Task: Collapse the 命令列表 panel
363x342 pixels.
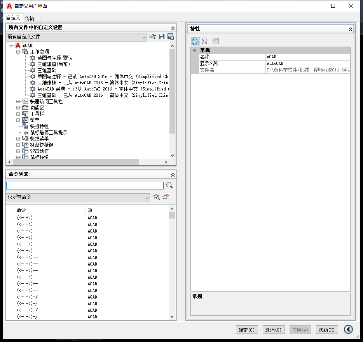Action: coord(173,175)
